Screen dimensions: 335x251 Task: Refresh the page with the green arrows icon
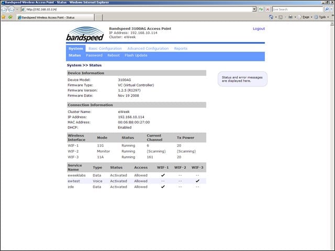(261, 9)
